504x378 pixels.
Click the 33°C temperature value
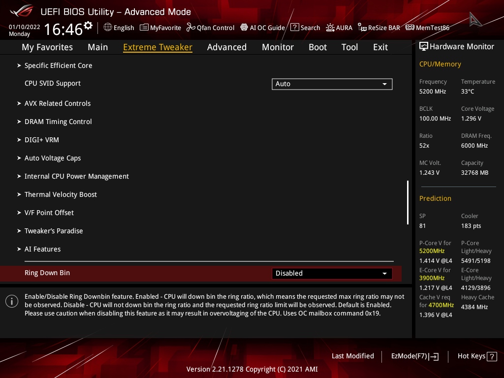coord(468,91)
